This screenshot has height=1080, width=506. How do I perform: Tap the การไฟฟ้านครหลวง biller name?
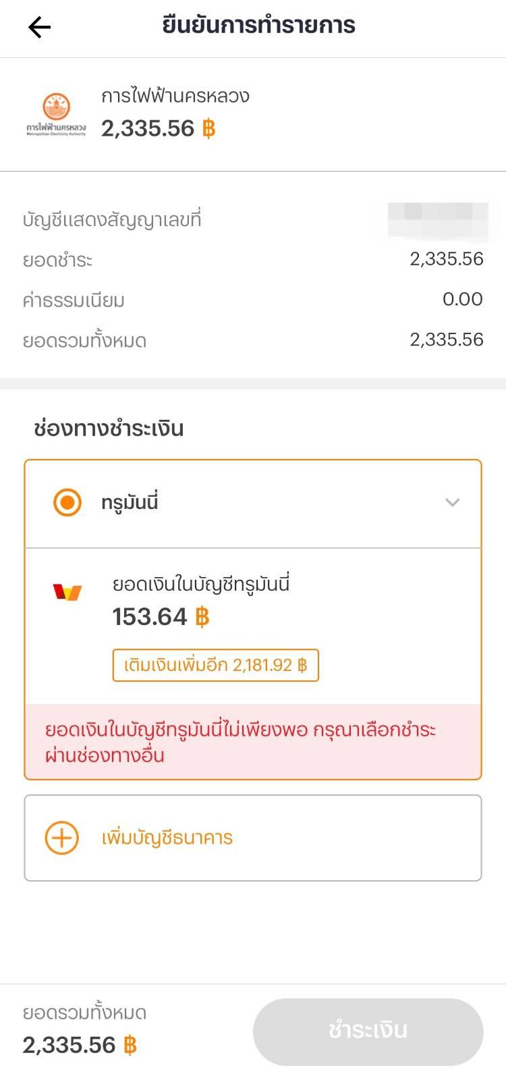175,96
